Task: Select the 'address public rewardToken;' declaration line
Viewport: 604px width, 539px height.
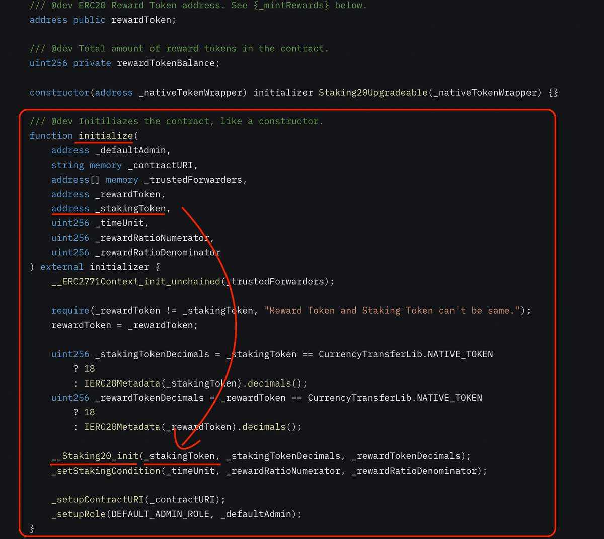Action: pyautogui.click(x=103, y=20)
